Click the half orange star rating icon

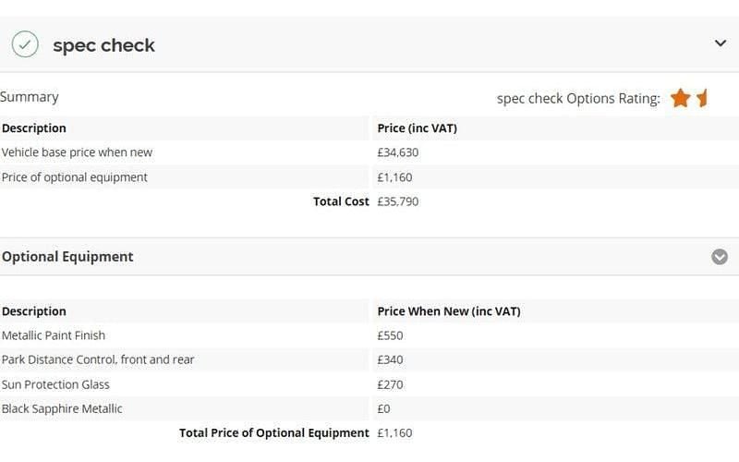[x=703, y=98]
